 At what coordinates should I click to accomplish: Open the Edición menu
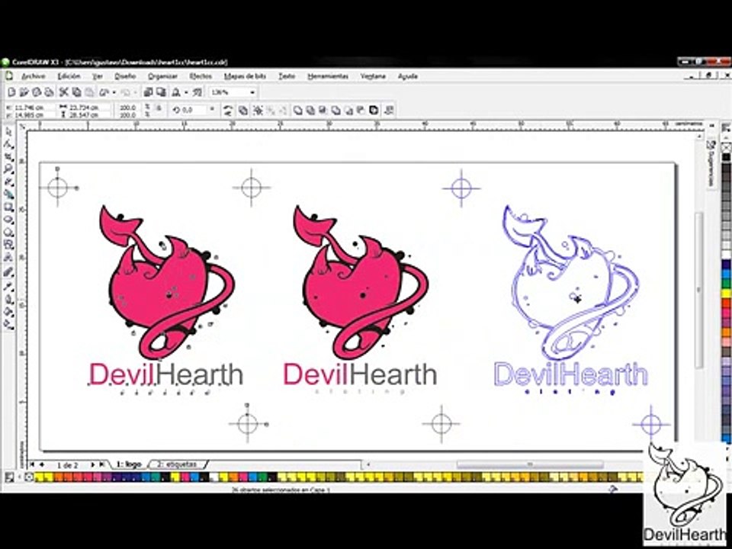coord(69,76)
